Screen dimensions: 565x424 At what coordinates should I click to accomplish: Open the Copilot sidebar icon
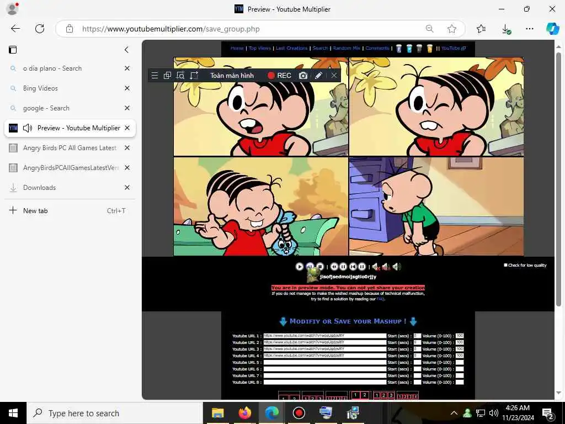[552, 29]
